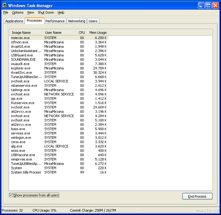Select ati2evxx.exe using 2.384 K
Screen dimensions: 221x215
59,125
